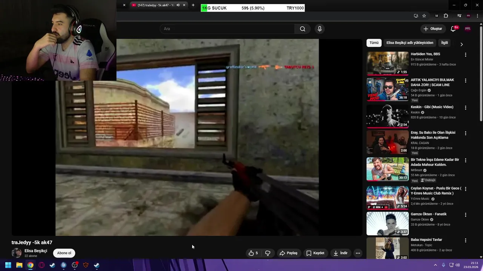Open Opera GX from the taskbar
Image resolution: width=483 pixels, height=271 pixels.
pos(42,265)
